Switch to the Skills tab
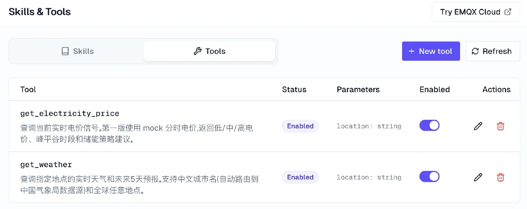 [x=78, y=51]
